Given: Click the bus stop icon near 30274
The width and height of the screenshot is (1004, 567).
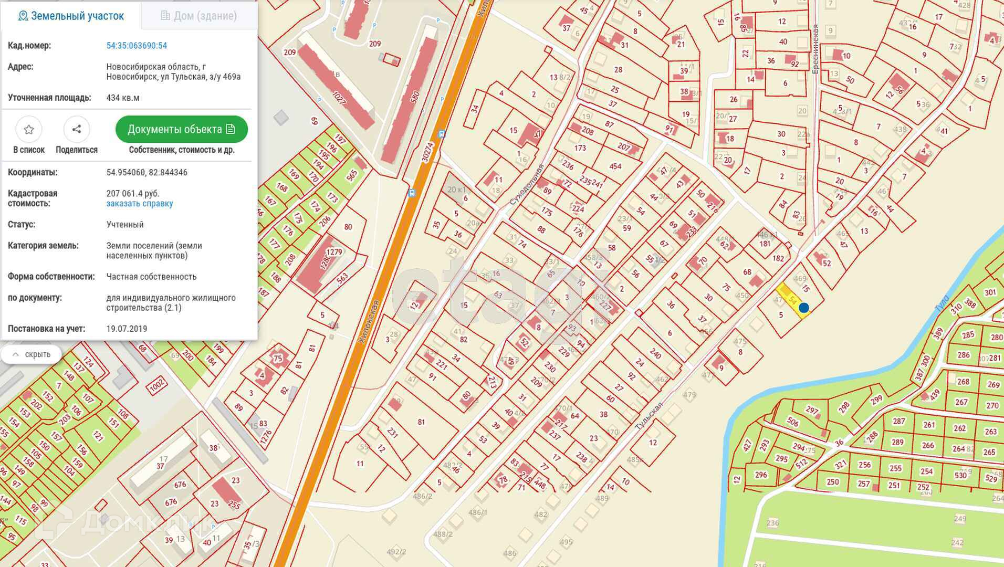Looking at the screenshot, I should (x=442, y=133).
